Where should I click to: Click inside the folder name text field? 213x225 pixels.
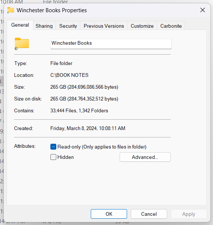(x=111, y=44)
